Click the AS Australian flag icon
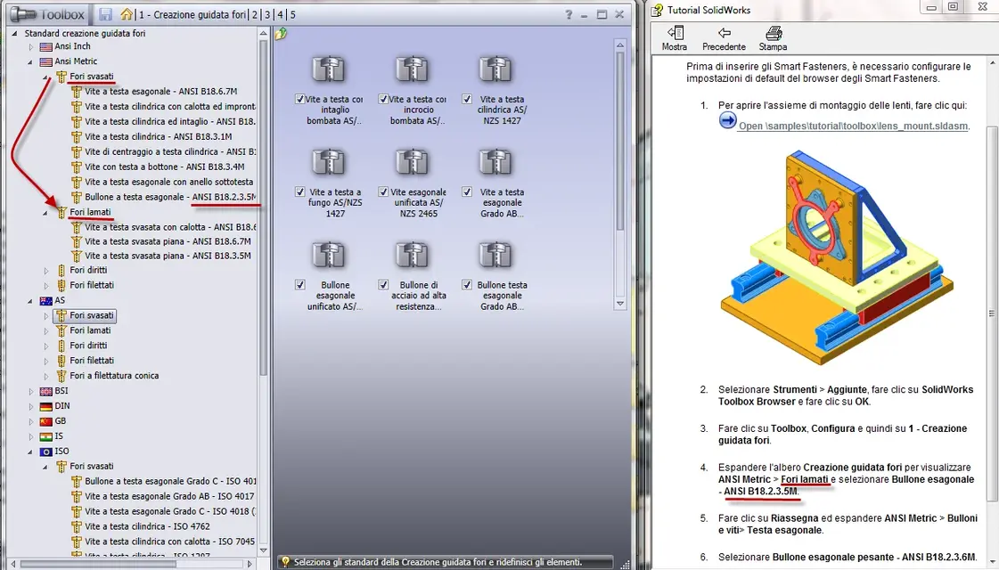999x570 pixels. (x=45, y=301)
